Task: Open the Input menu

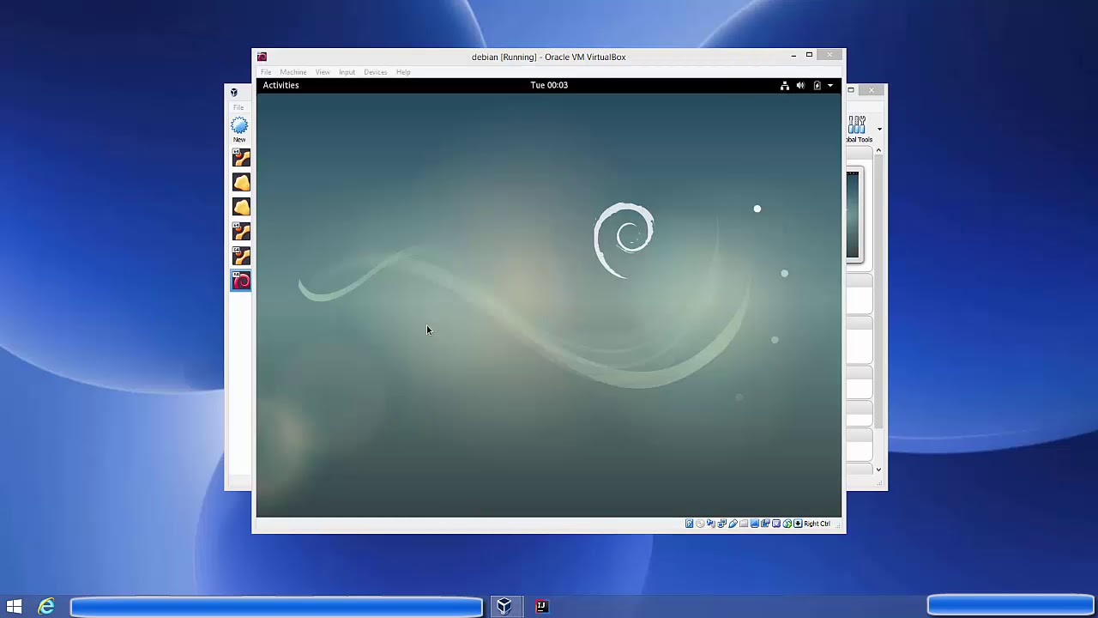Action: coord(347,72)
